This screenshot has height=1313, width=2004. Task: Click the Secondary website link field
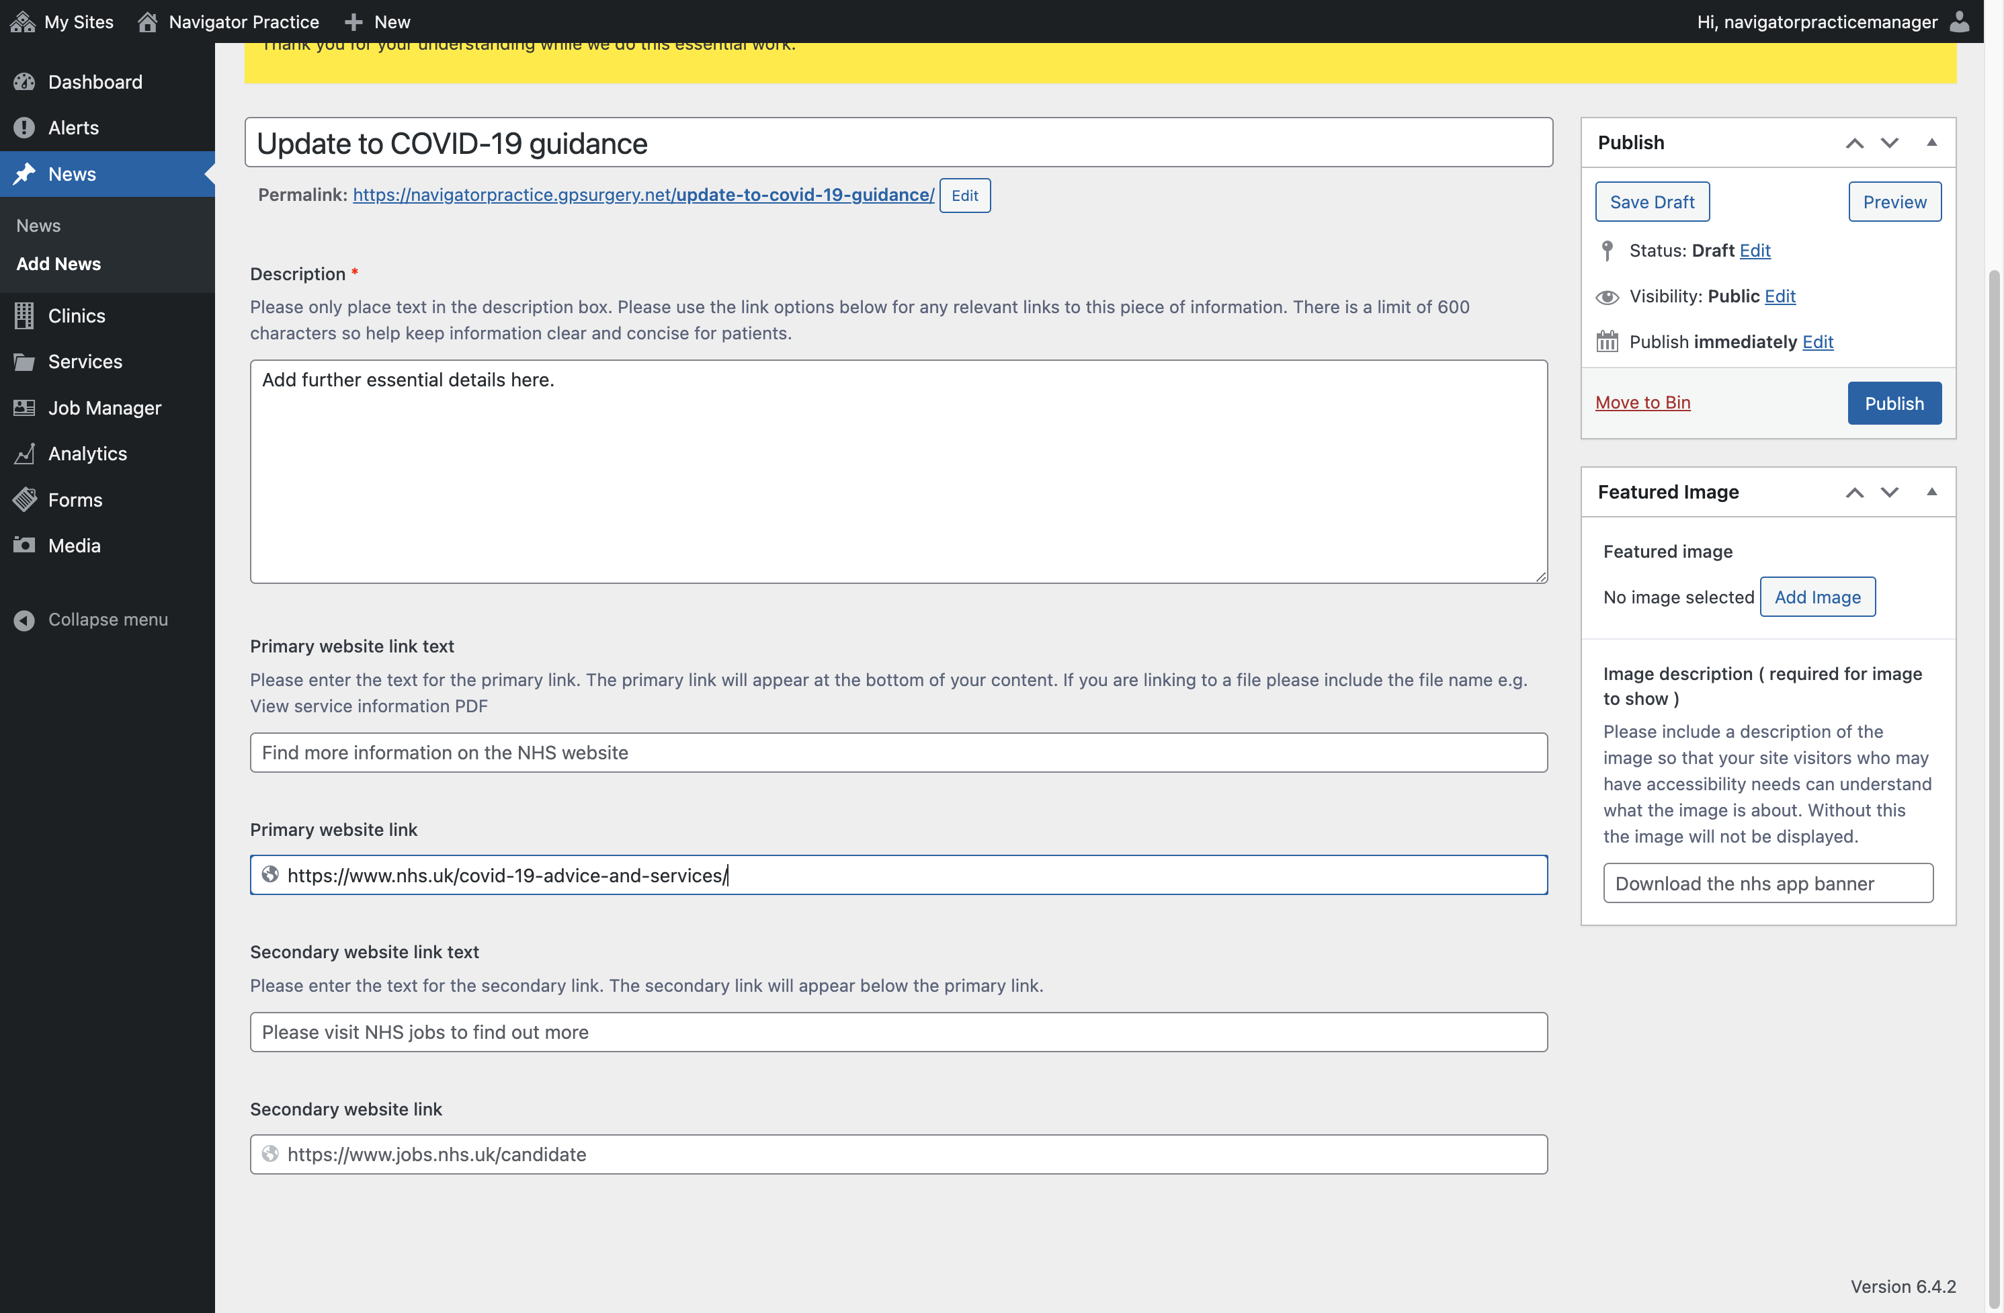[899, 1154]
